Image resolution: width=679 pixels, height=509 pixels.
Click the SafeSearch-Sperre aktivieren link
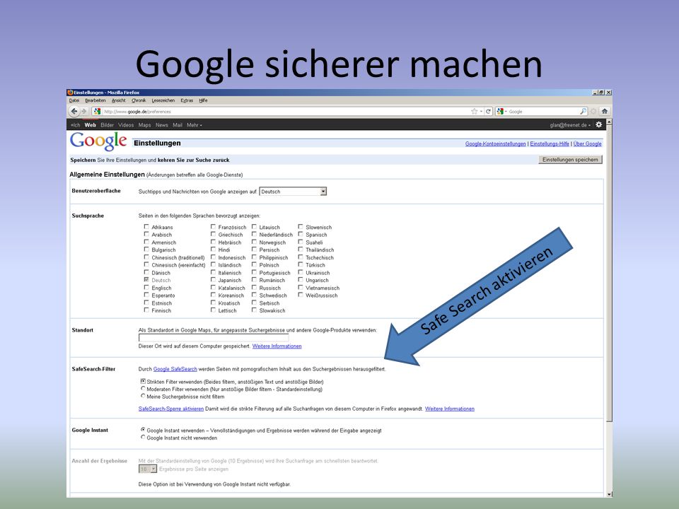pyautogui.click(x=171, y=409)
